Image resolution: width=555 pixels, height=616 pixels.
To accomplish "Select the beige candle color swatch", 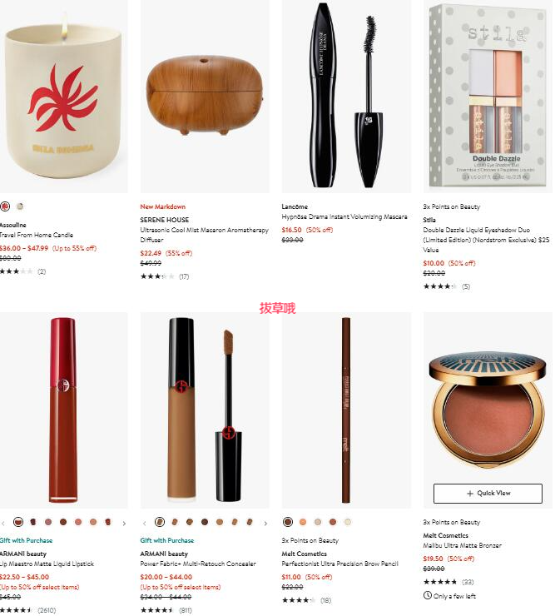I will (x=20, y=206).
